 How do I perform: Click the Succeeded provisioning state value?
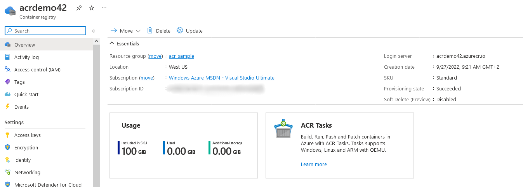pos(448,88)
